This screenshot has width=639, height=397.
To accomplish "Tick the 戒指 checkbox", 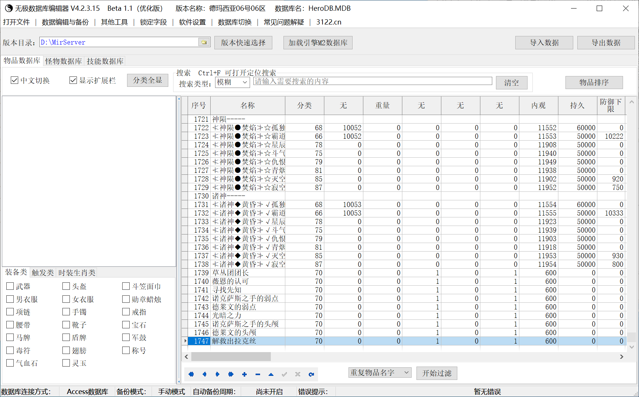I will click(x=126, y=312).
